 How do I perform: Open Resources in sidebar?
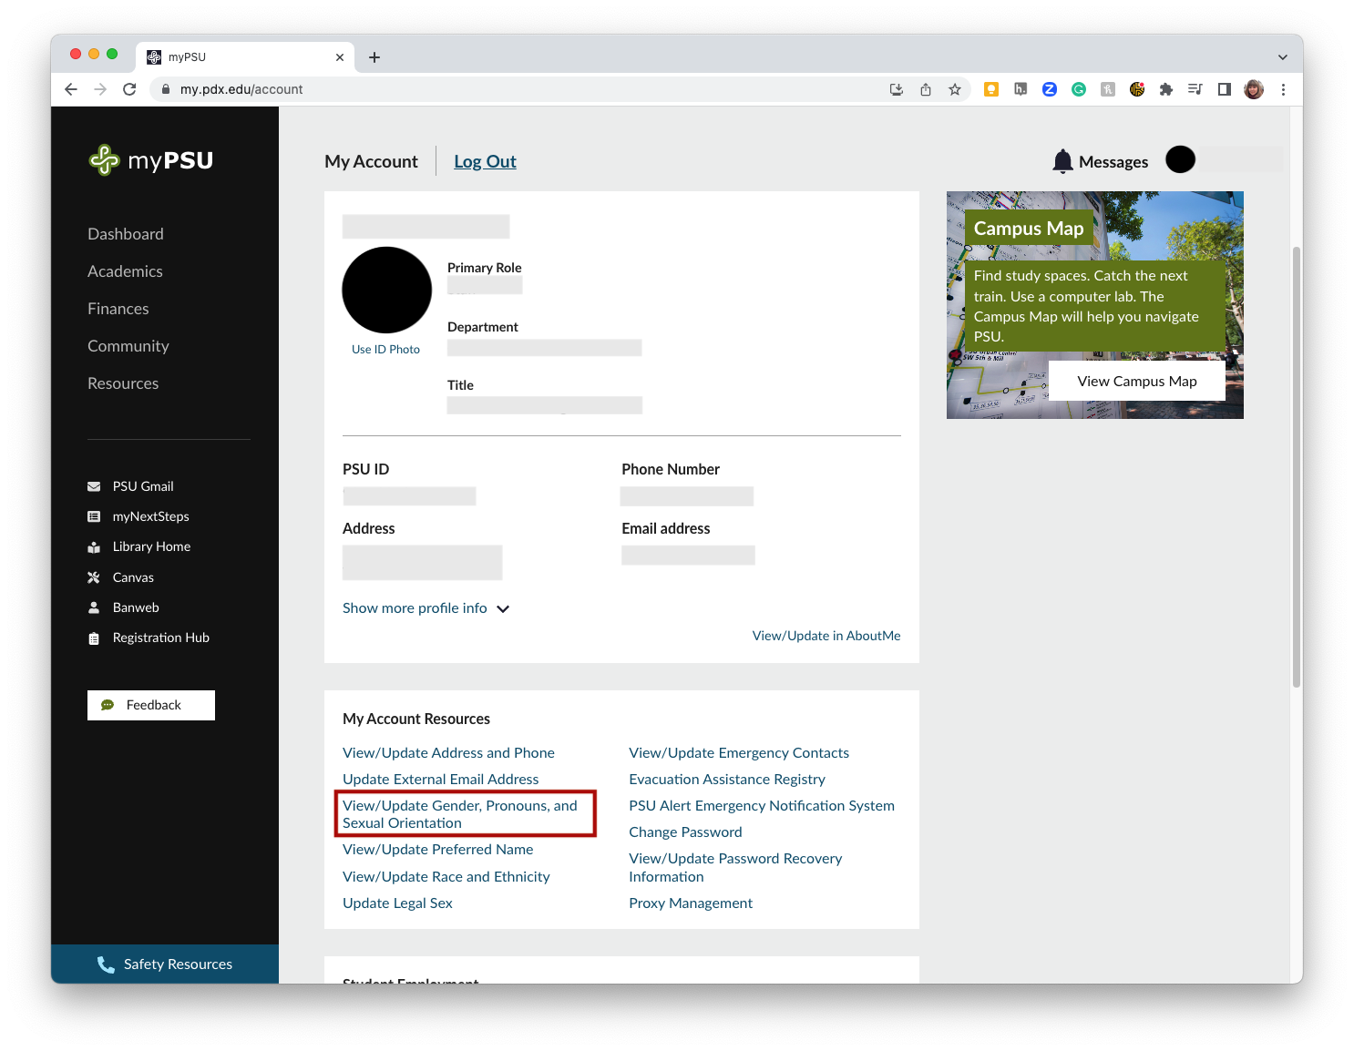[x=123, y=383]
